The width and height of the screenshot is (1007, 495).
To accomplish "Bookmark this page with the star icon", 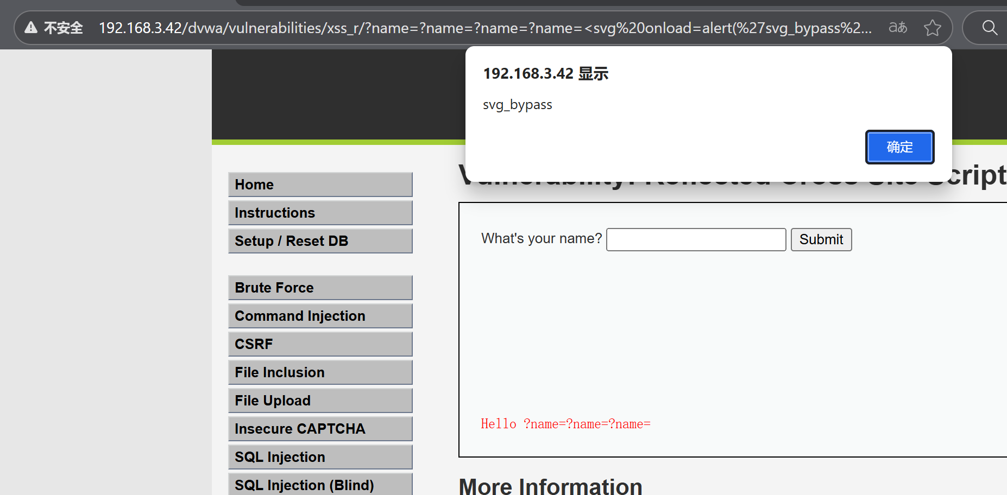I will pyautogui.click(x=933, y=28).
